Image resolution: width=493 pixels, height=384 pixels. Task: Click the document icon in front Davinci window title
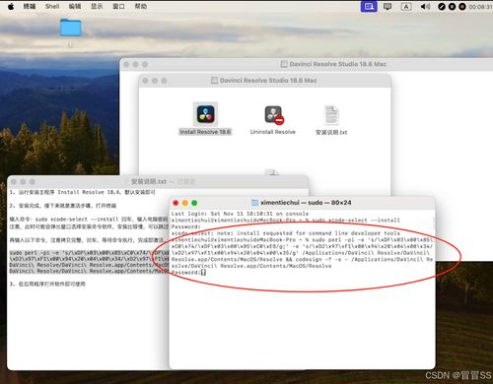click(x=214, y=81)
